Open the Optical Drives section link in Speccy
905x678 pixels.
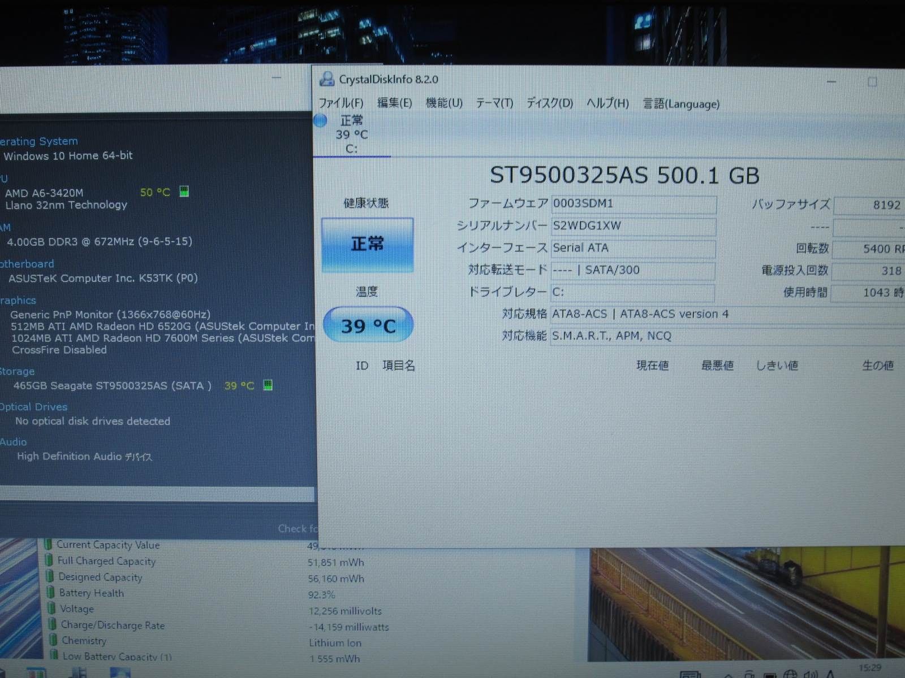(33, 407)
